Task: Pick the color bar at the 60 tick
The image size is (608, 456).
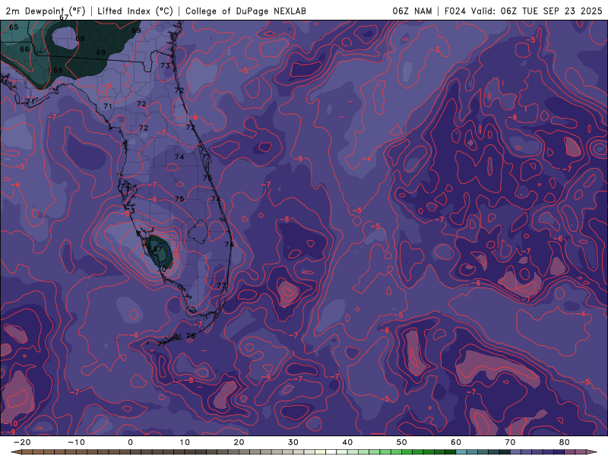Action: click(x=456, y=451)
